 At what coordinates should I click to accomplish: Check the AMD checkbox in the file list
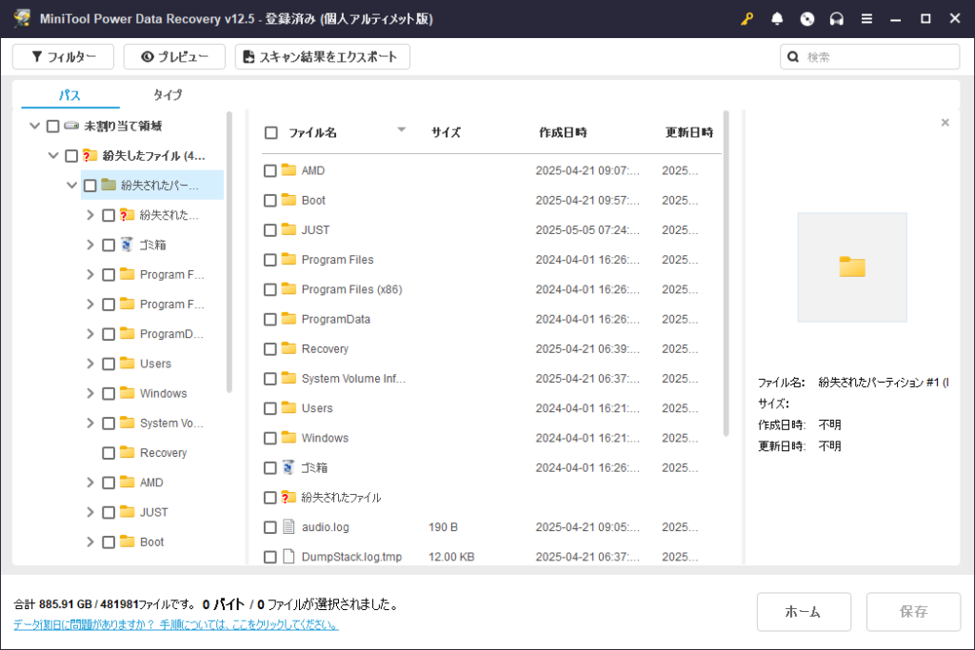(269, 171)
